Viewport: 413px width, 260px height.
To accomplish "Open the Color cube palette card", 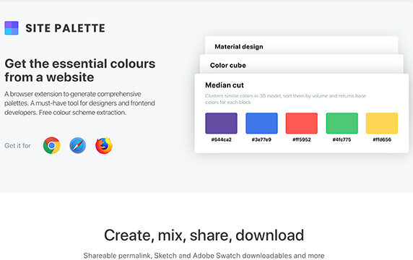I will coord(302,65).
